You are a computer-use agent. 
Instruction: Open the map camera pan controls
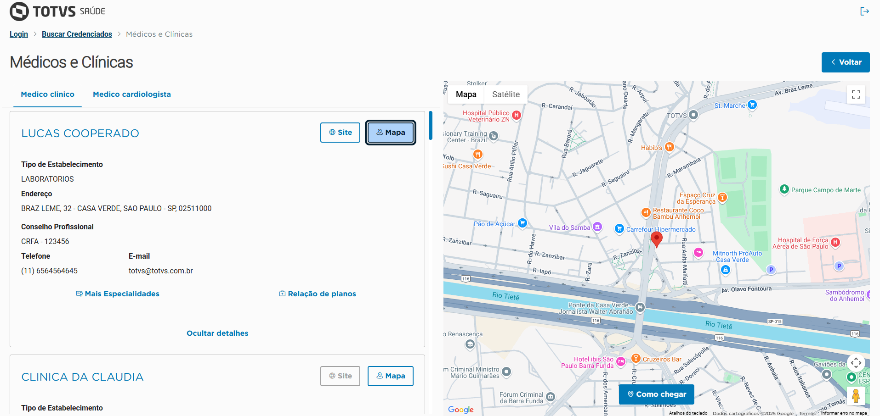856,363
